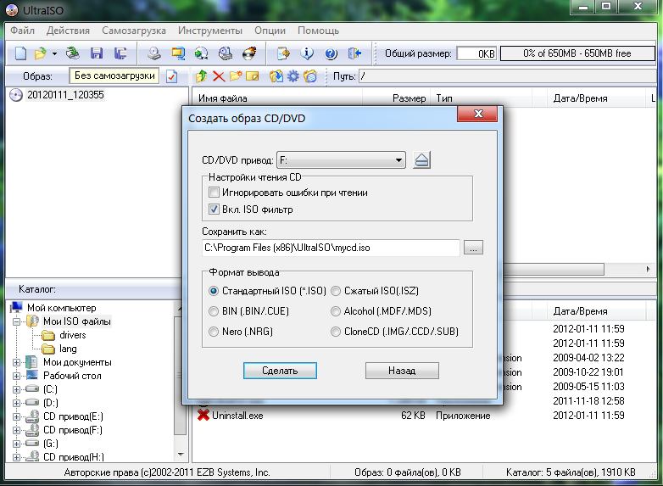This screenshot has width=663, height=486.
Task: Click the folder-with-globe icon beside the gear
Action: point(310,76)
